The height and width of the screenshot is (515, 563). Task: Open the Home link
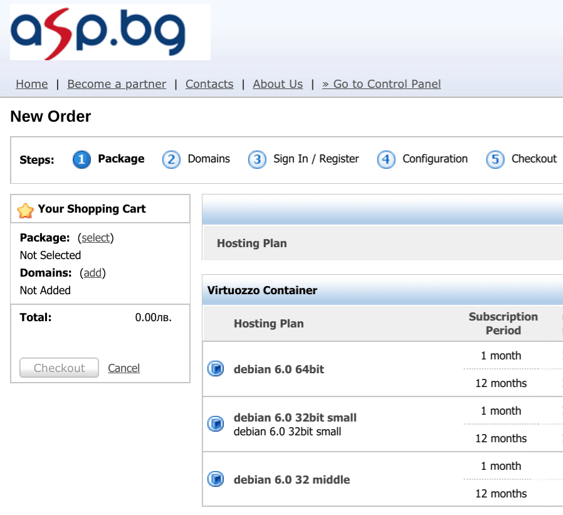pyautogui.click(x=31, y=84)
